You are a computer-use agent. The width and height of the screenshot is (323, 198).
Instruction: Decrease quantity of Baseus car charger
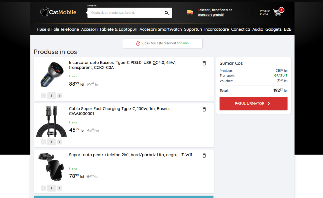point(43,96)
